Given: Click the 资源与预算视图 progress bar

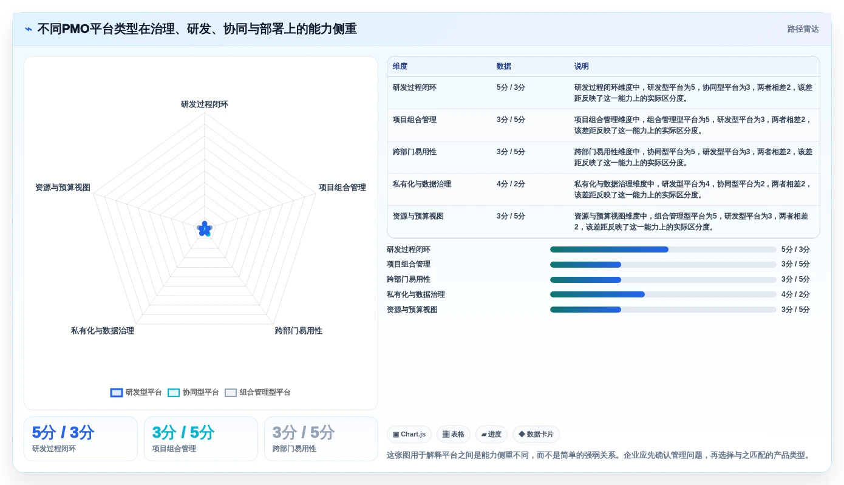Looking at the screenshot, I should click(x=663, y=310).
